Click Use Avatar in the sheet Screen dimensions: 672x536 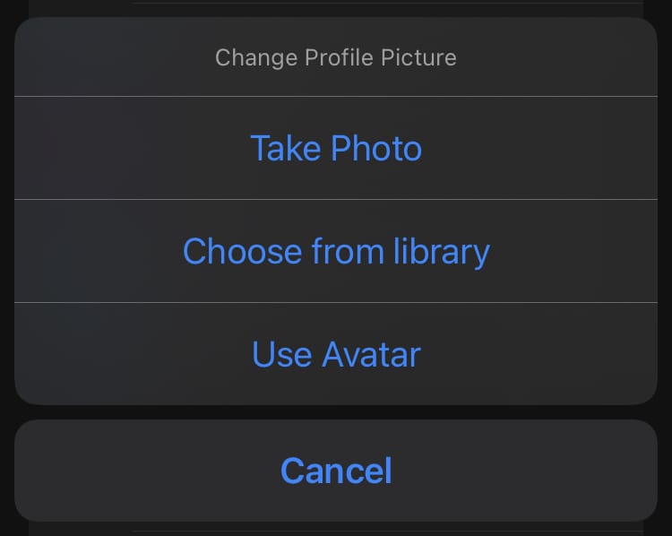tap(336, 354)
